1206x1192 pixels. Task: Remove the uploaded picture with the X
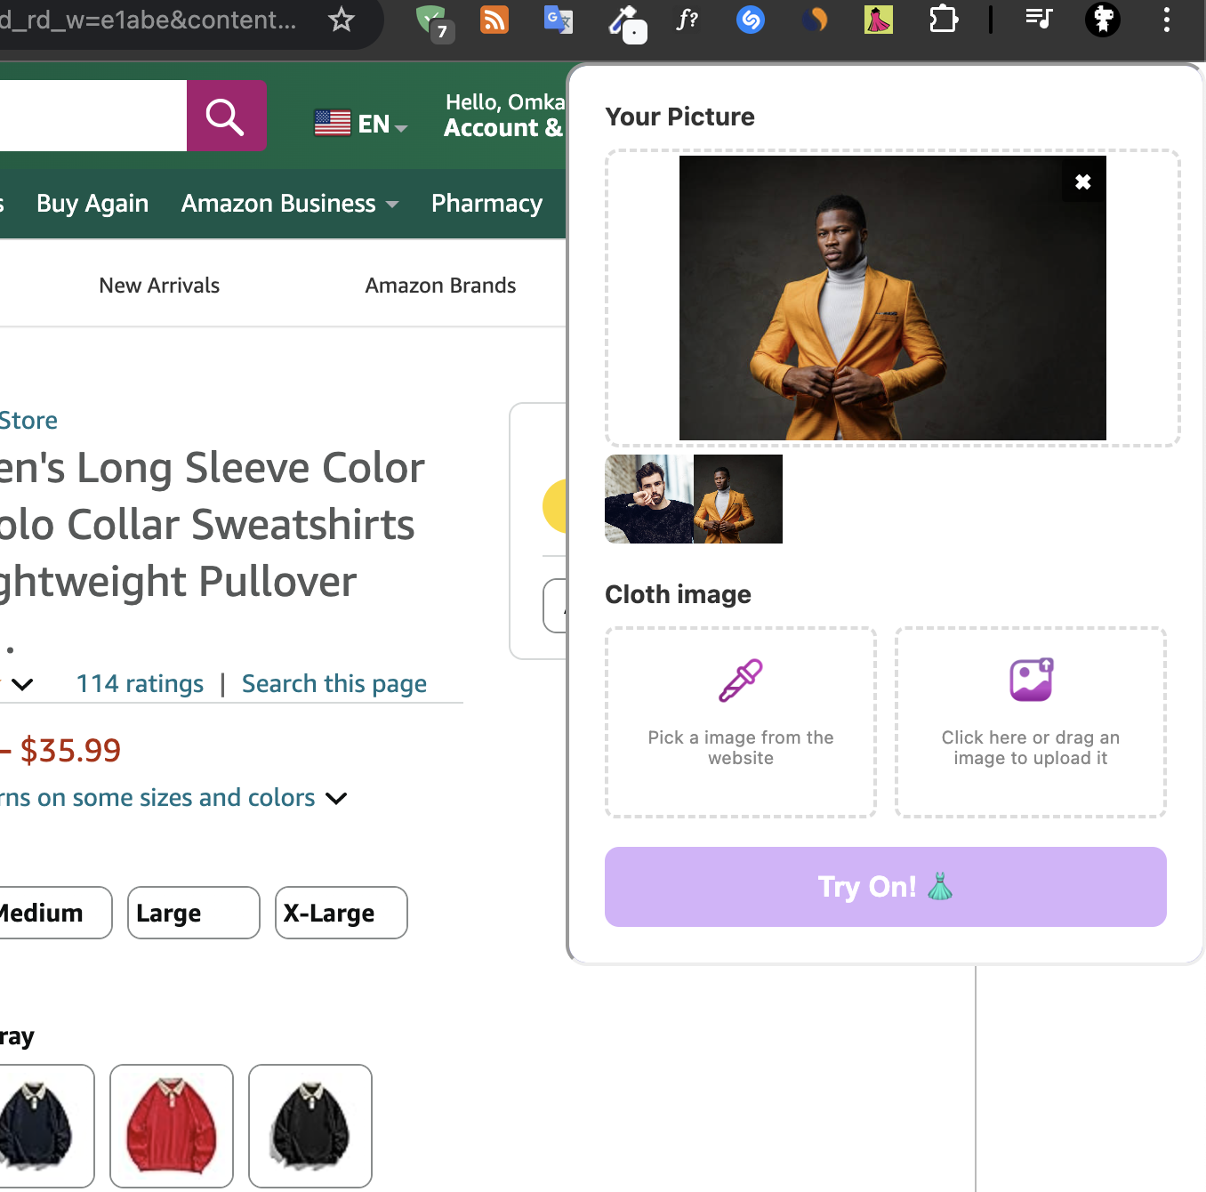click(x=1082, y=182)
